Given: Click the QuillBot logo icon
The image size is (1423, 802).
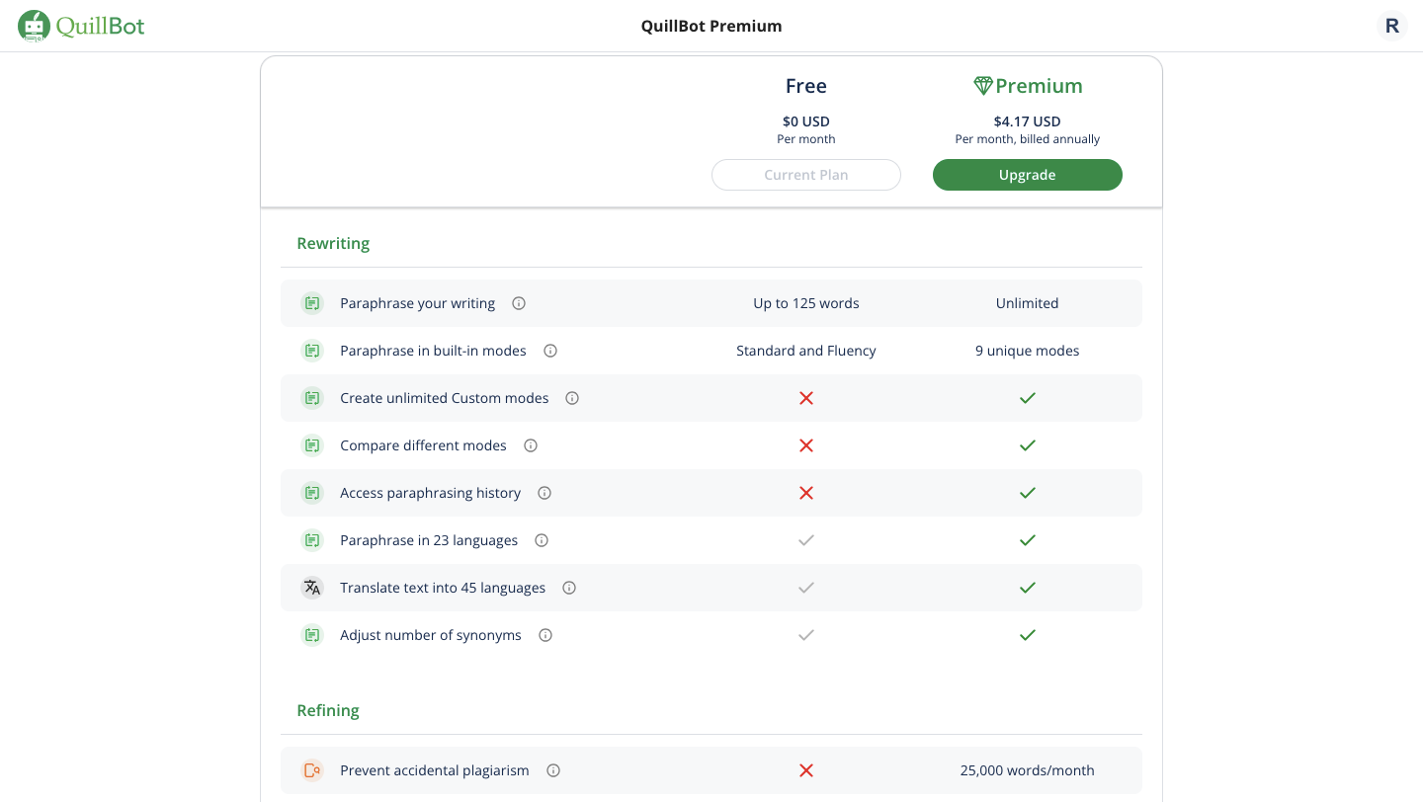Looking at the screenshot, I should 35,27.
